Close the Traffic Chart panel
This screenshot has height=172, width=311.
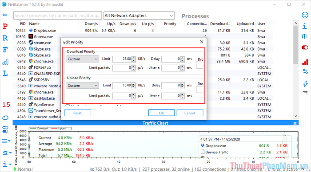point(295,123)
